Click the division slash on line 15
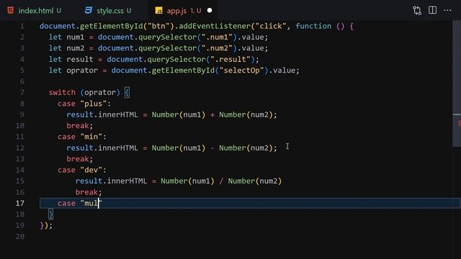461x259 pixels. (221, 181)
